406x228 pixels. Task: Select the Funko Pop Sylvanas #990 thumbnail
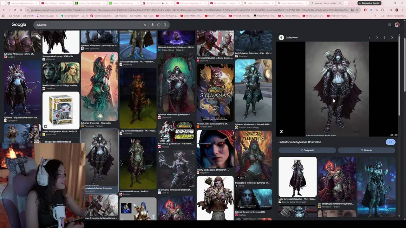(61, 111)
